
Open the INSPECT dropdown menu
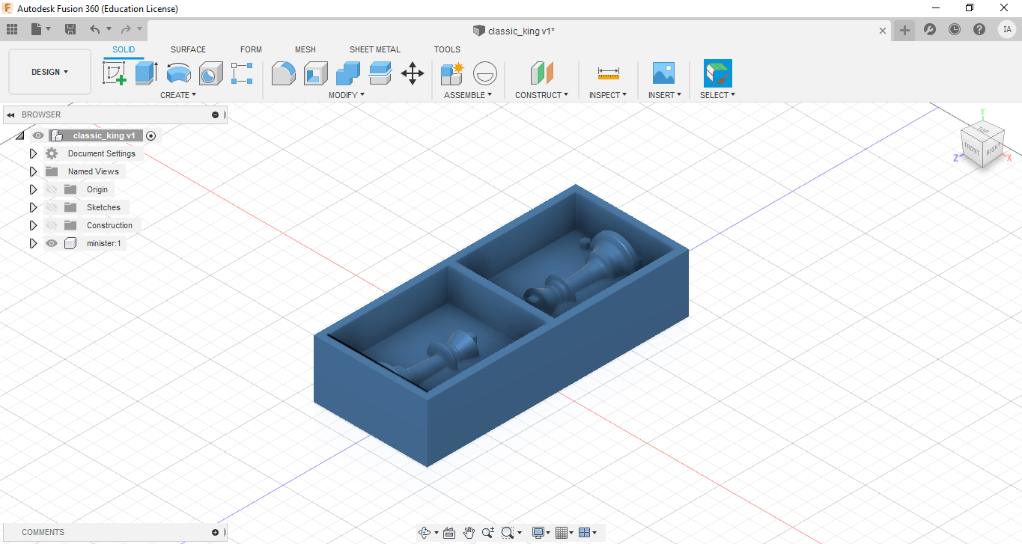tap(608, 95)
